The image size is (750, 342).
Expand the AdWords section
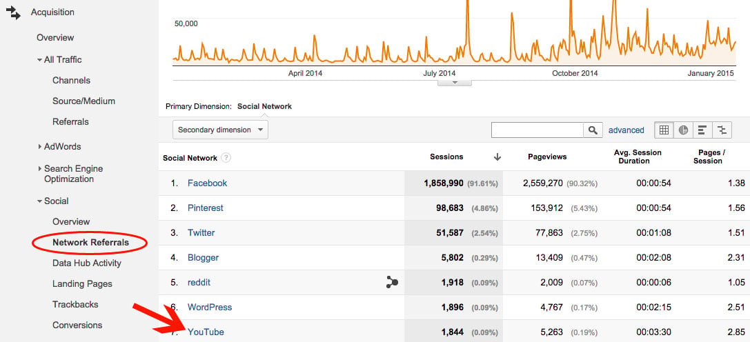[40, 147]
